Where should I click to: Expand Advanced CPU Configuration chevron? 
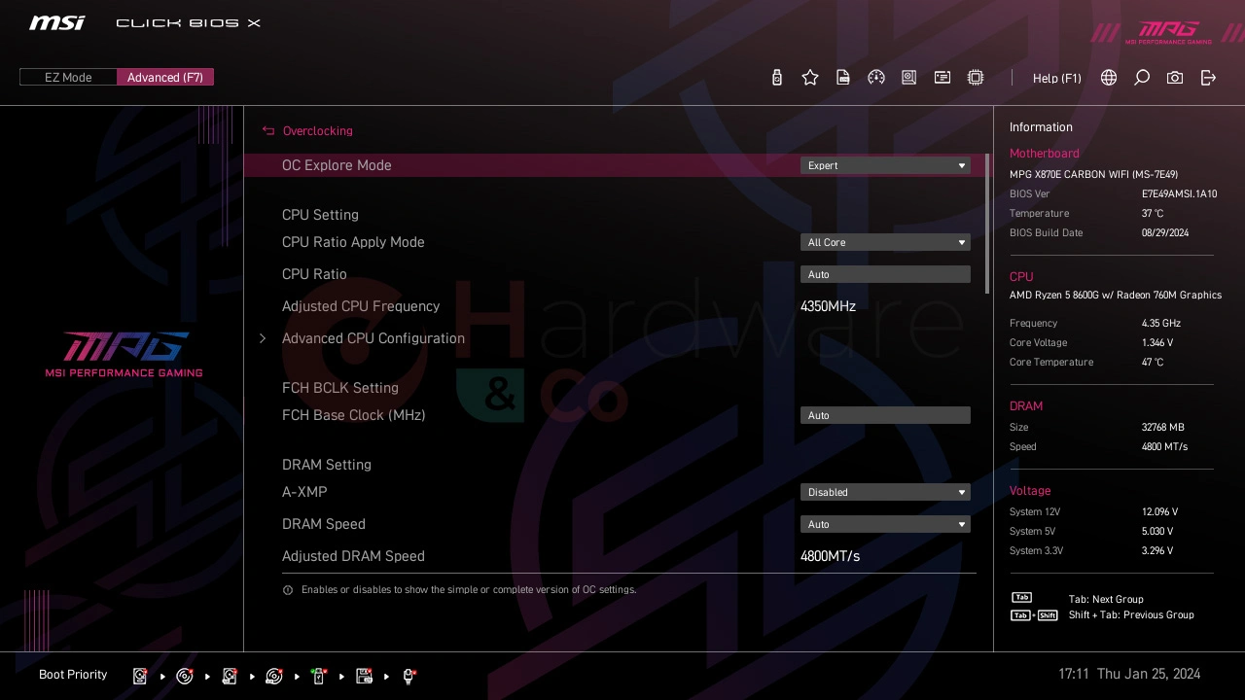263,338
